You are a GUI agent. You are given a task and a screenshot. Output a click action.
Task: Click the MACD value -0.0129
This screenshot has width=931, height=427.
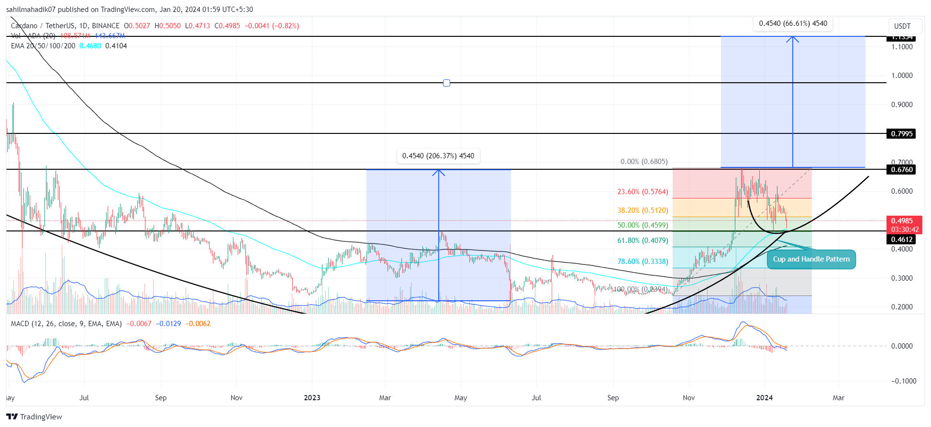click(168, 324)
